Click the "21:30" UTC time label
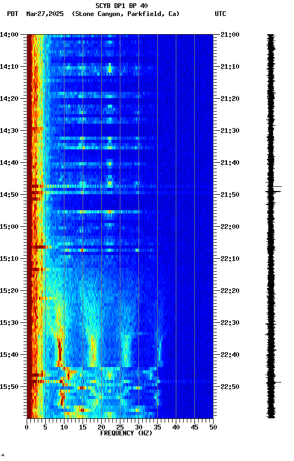294x461 pixels. tap(230, 131)
